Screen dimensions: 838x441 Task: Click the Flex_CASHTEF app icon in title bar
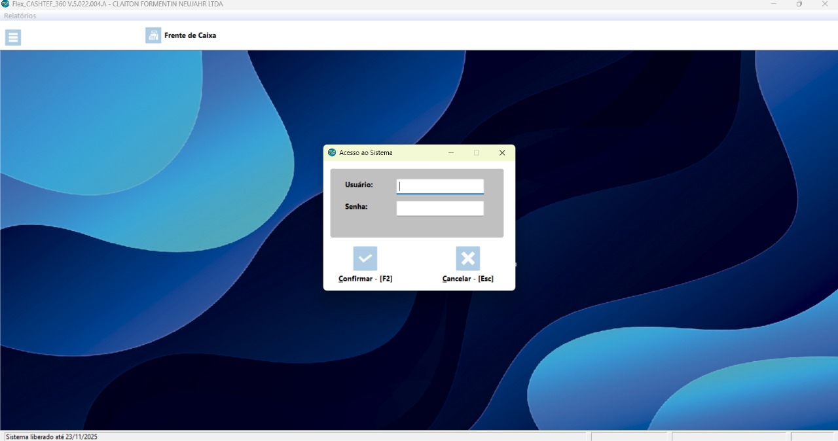point(6,4)
